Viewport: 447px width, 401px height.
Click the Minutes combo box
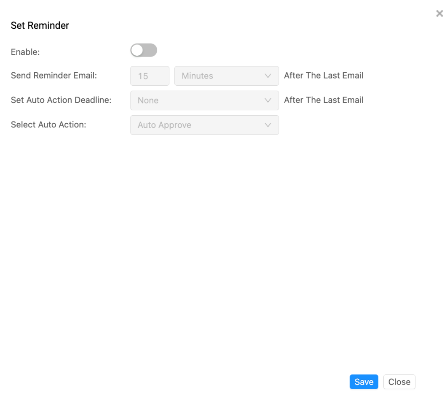pyautogui.click(x=226, y=76)
